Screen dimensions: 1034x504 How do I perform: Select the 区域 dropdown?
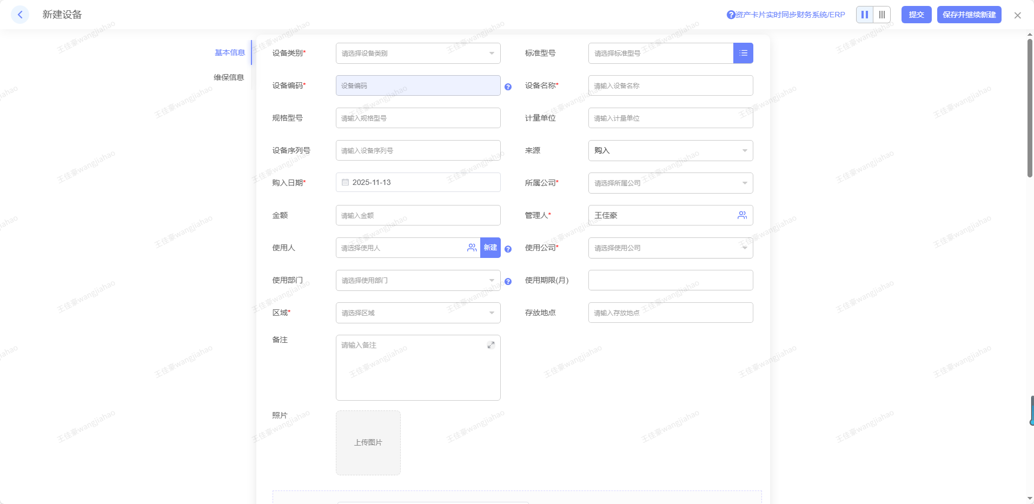(417, 313)
